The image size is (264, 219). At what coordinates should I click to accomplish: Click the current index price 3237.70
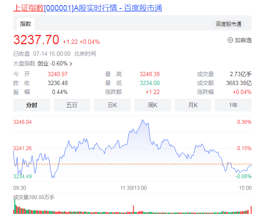(x=36, y=40)
